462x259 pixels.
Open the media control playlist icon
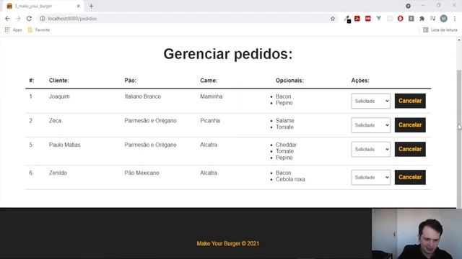click(x=432, y=19)
